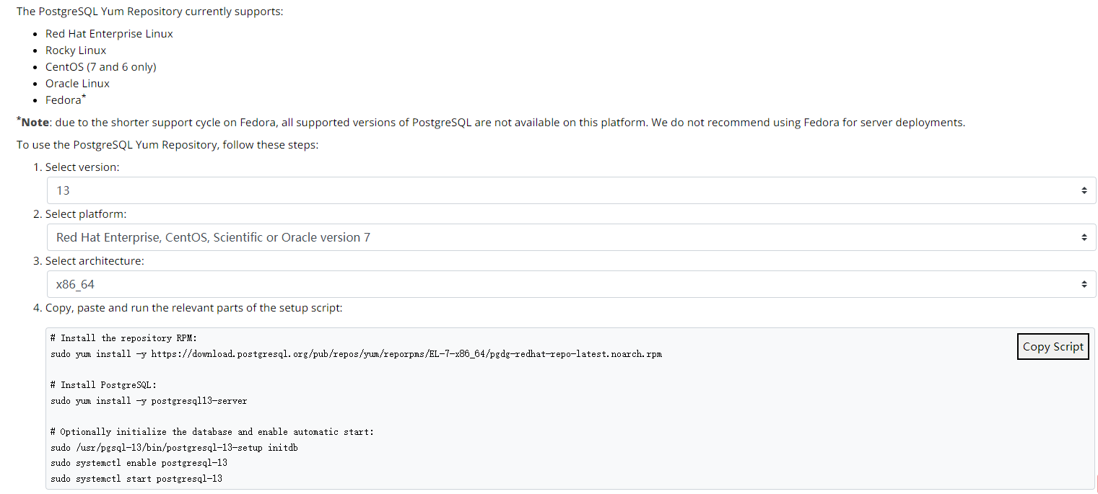1098x494 pixels.
Task: Click the bold 'Note' text about Fedora
Action: 36,123
